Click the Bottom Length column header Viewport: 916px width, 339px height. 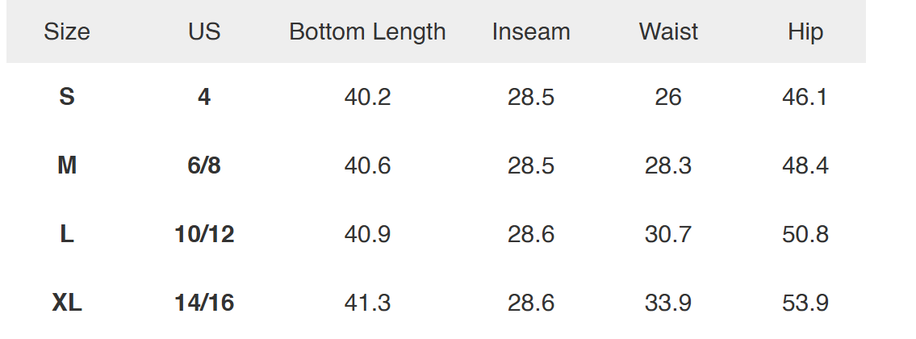click(367, 32)
